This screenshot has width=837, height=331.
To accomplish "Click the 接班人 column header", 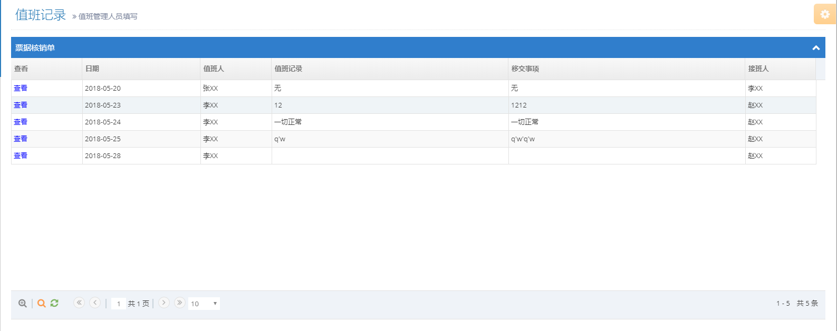I will point(758,69).
